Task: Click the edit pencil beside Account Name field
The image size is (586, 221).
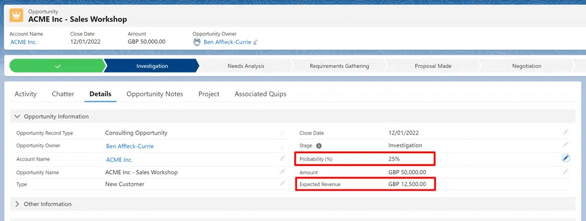Action: pyautogui.click(x=282, y=158)
